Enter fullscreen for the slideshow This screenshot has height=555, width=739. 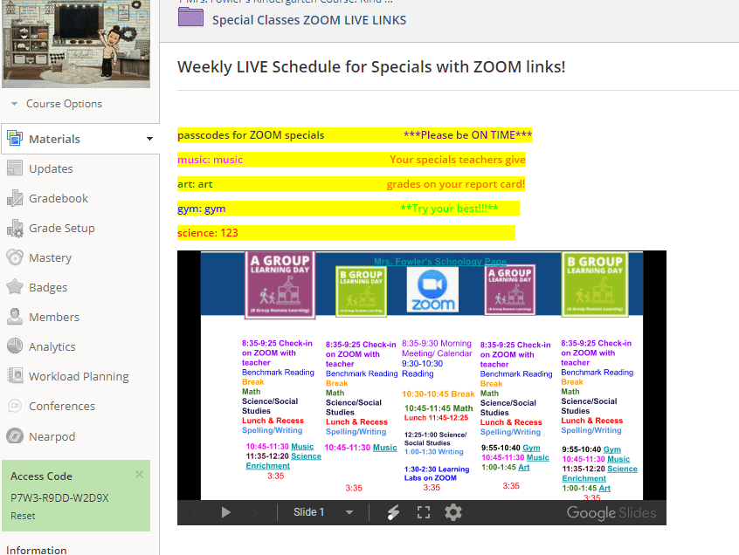pyautogui.click(x=424, y=512)
